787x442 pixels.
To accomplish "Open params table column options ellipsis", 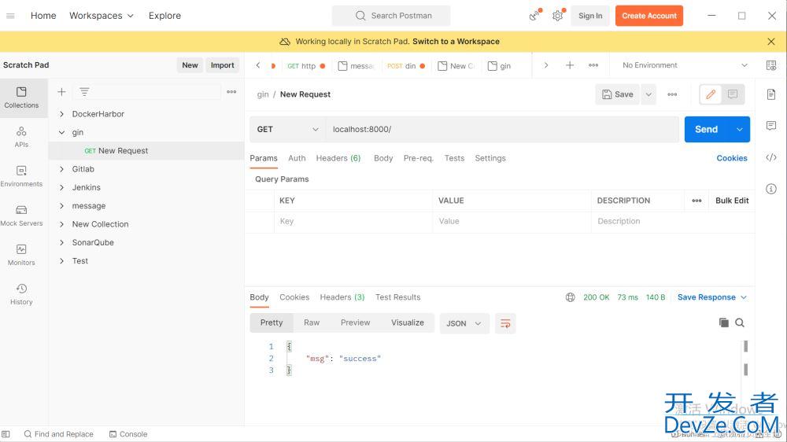I will (696, 201).
